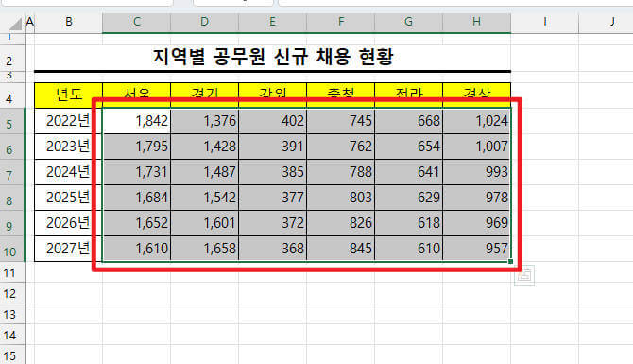This screenshot has width=633, height=364.
Task: Select row 14 header
Action: (12, 335)
